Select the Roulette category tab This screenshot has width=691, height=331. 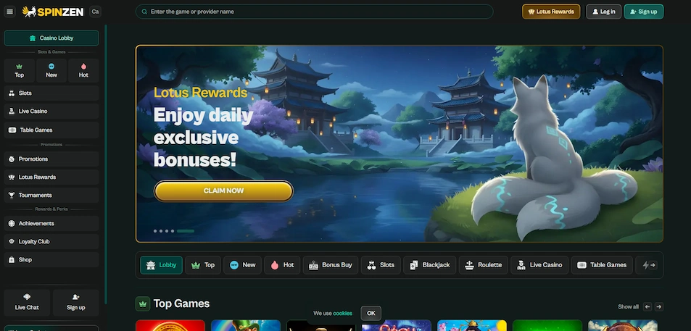pos(484,265)
